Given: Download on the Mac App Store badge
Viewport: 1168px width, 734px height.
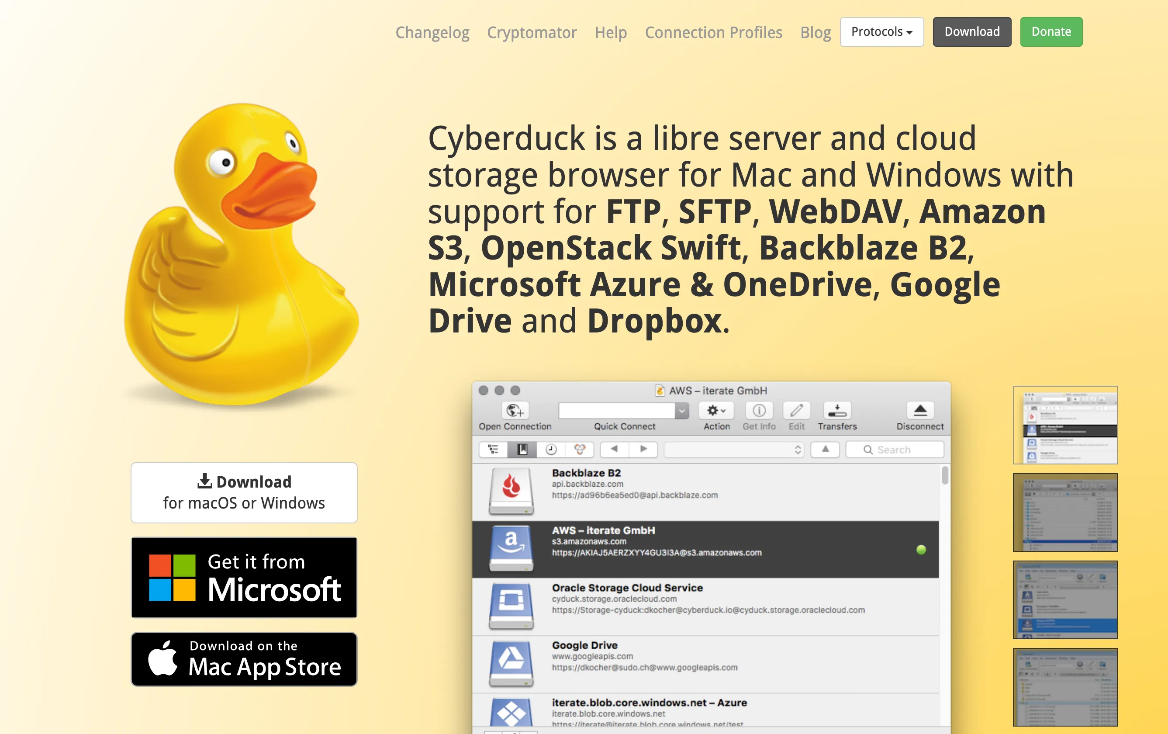Looking at the screenshot, I should coord(243,659).
